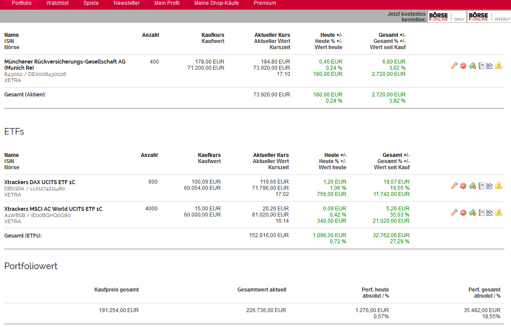Click the ISIN text 843002 / DE0008430026

click(35, 74)
